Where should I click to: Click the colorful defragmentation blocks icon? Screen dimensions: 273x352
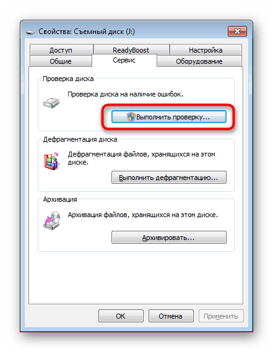coord(52,161)
